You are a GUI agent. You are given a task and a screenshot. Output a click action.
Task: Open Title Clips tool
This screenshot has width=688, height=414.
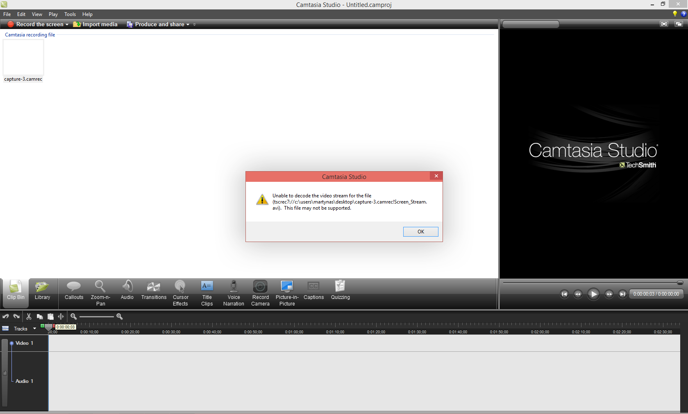point(207,293)
